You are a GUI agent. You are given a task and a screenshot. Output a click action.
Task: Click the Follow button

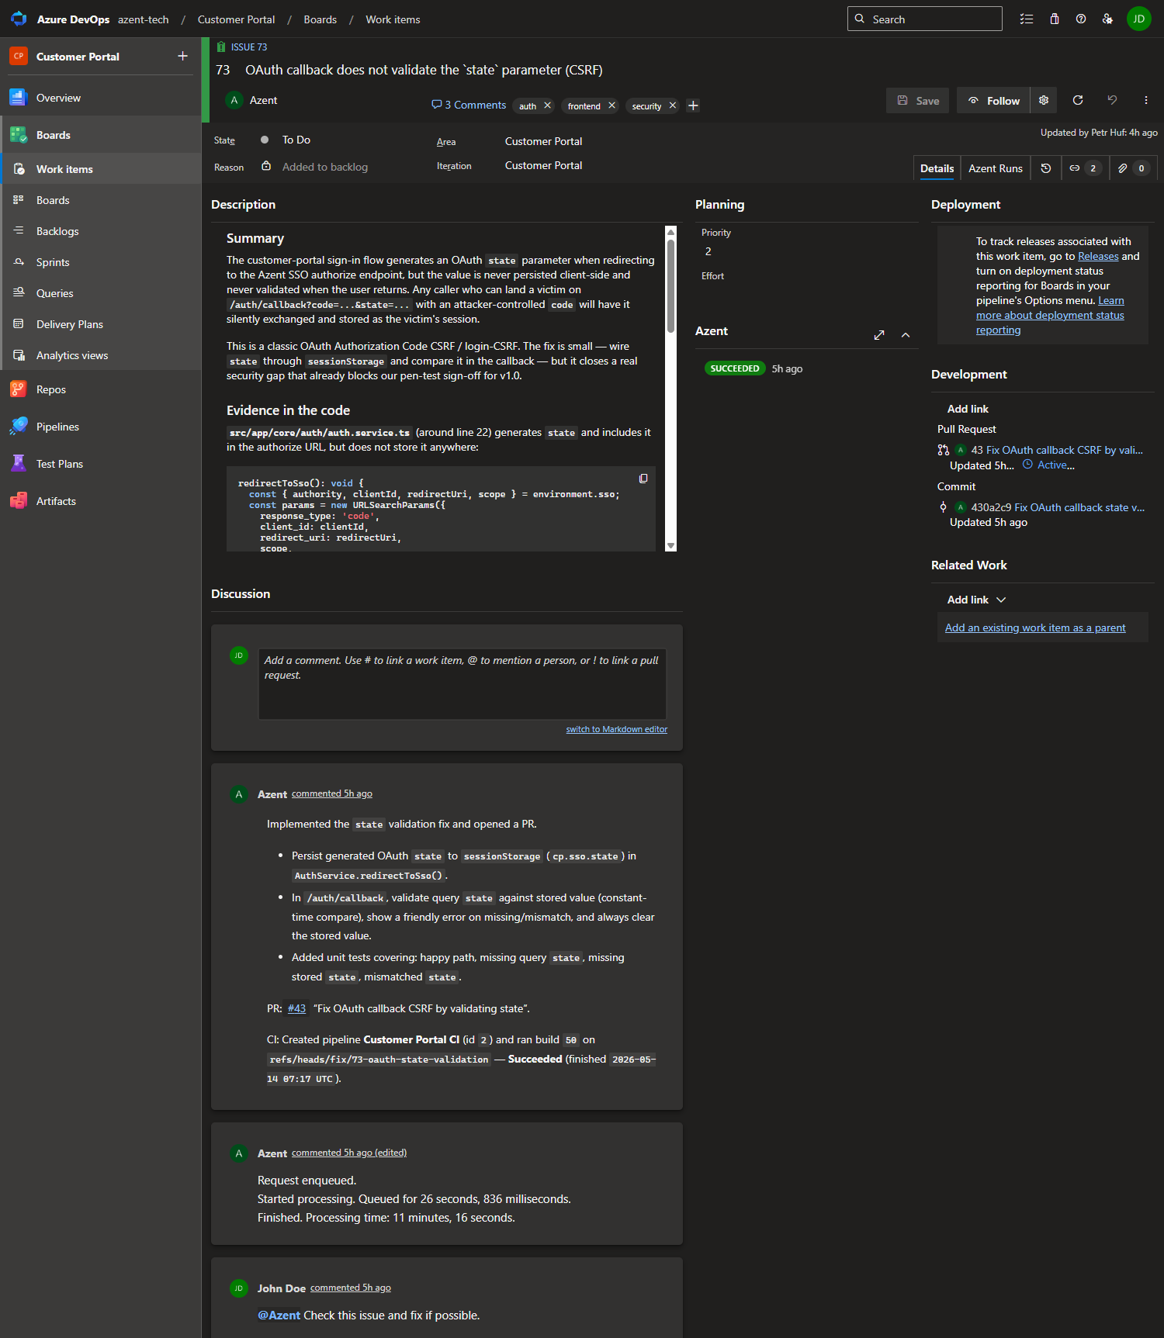[x=994, y=101]
